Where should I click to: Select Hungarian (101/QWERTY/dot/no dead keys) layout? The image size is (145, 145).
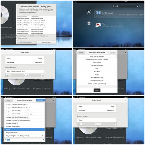point(24,108)
